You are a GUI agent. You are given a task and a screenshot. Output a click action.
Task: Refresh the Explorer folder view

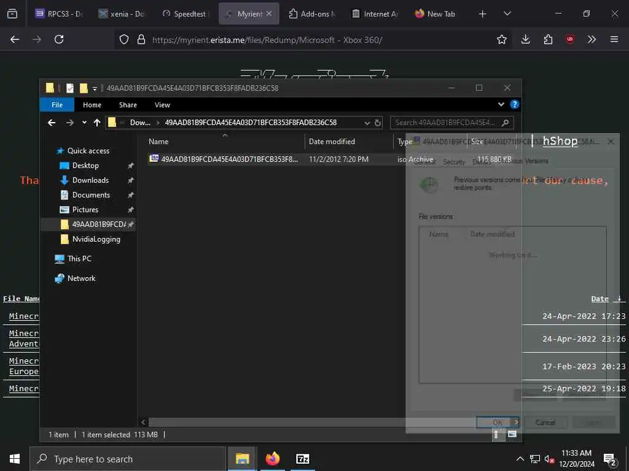click(378, 123)
